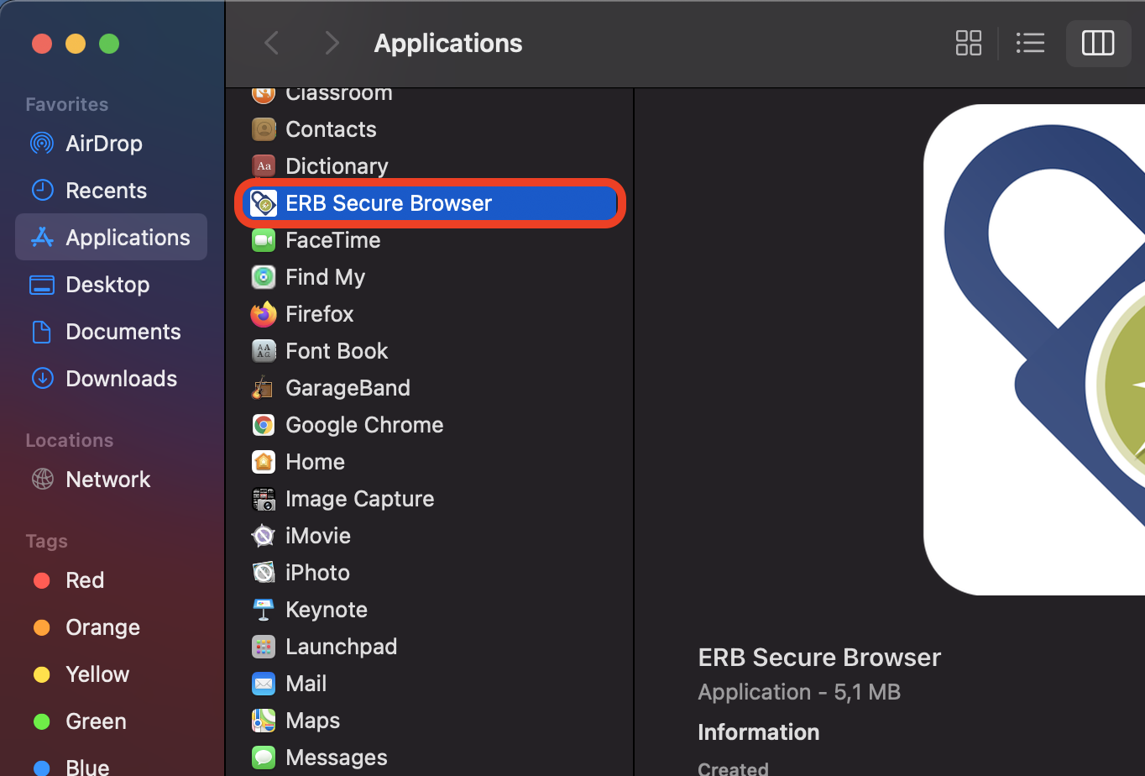Image resolution: width=1145 pixels, height=776 pixels.
Task: Click the Firefox app icon
Action: pyautogui.click(x=264, y=314)
